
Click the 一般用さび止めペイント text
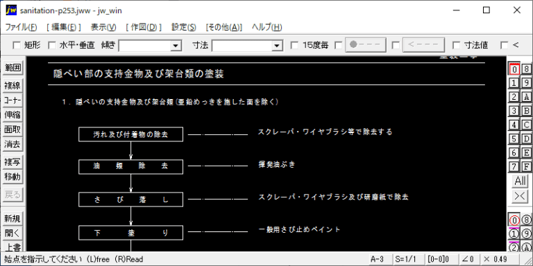pyautogui.click(x=300, y=230)
